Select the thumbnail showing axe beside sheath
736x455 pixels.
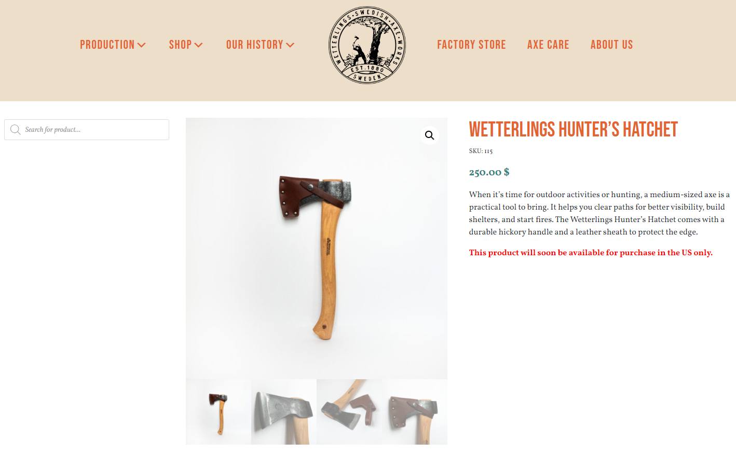click(x=349, y=412)
